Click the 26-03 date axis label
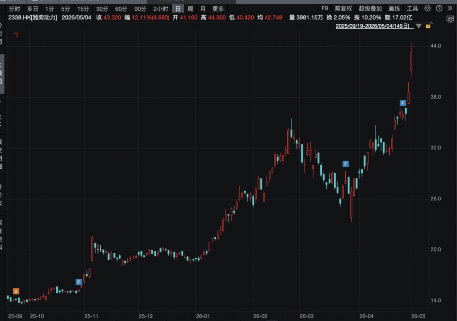Image resolution: width=457 pixels, height=321 pixels. click(306, 316)
